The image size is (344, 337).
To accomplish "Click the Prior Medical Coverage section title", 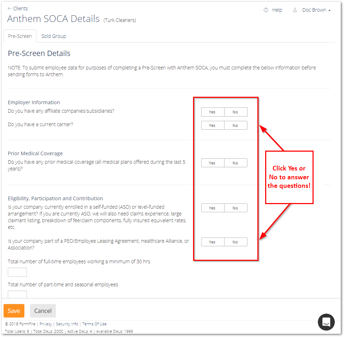I will pyautogui.click(x=35, y=153).
